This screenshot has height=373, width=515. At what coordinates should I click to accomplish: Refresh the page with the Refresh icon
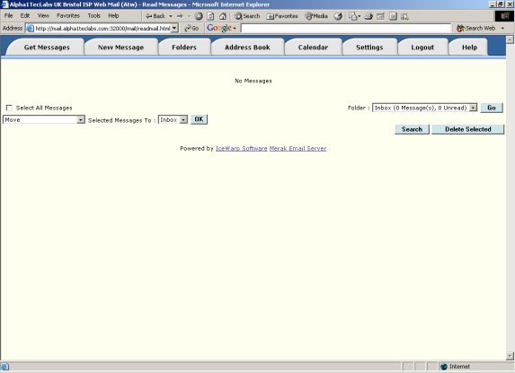(x=210, y=16)
